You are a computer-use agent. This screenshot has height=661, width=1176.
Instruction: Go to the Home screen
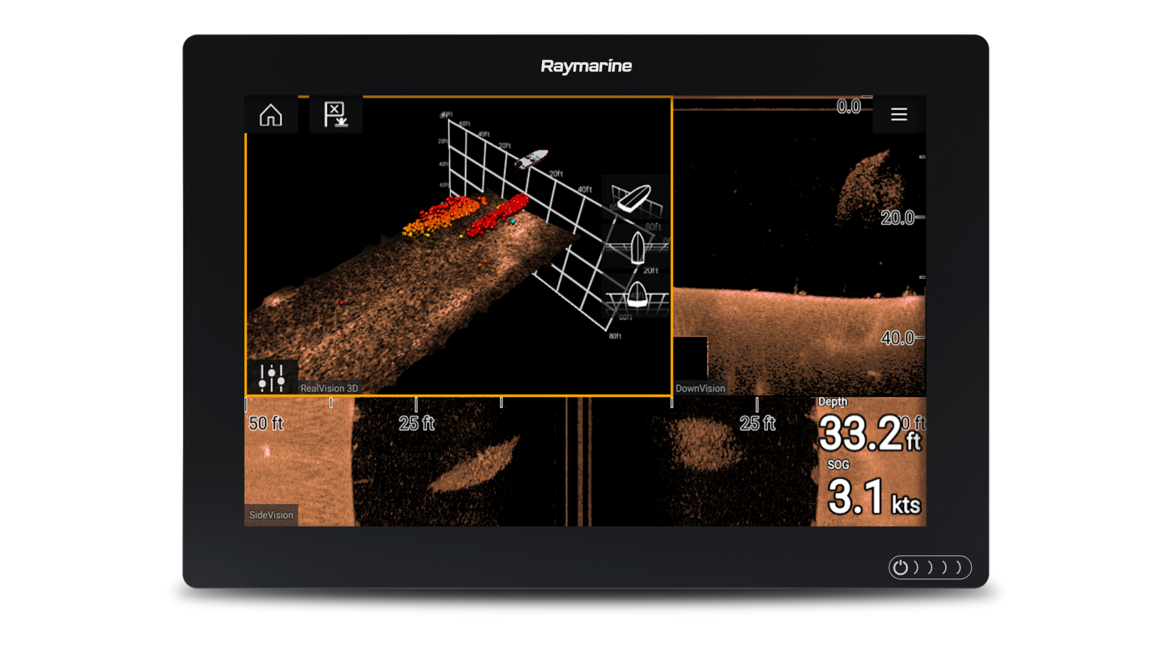(x=271, y=114)
